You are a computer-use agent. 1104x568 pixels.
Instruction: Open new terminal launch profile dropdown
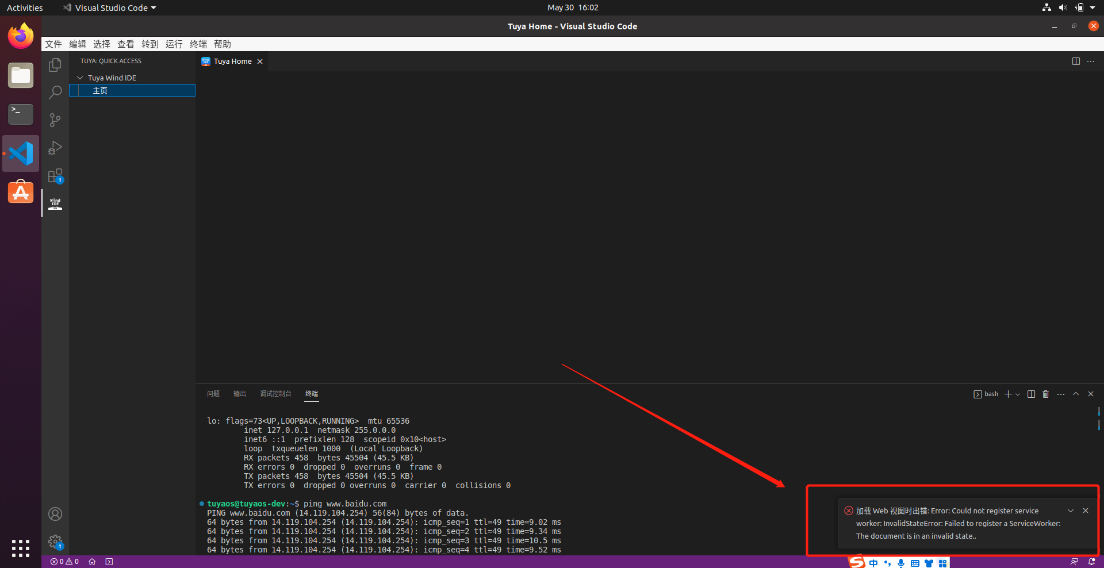pos(1018,394)
